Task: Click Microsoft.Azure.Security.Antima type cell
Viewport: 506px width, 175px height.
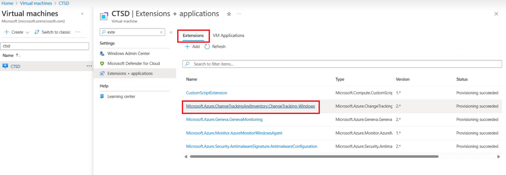Action: [x=364, y=146]
